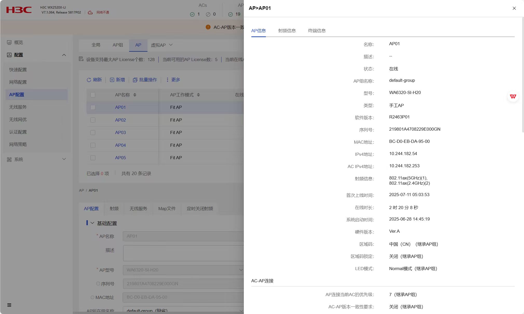
Task: Click the plus icon beside 新增
Action: (112, 80)
